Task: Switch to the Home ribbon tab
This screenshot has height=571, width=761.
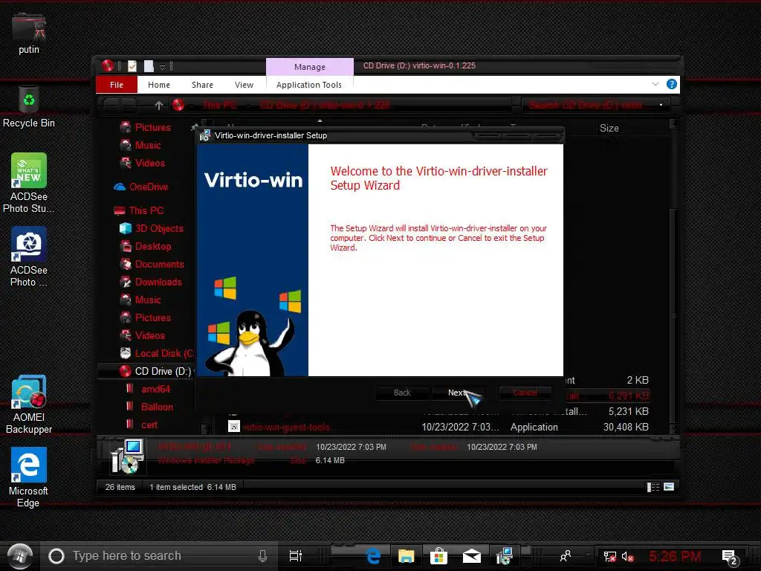Action: tap(159, 85)
